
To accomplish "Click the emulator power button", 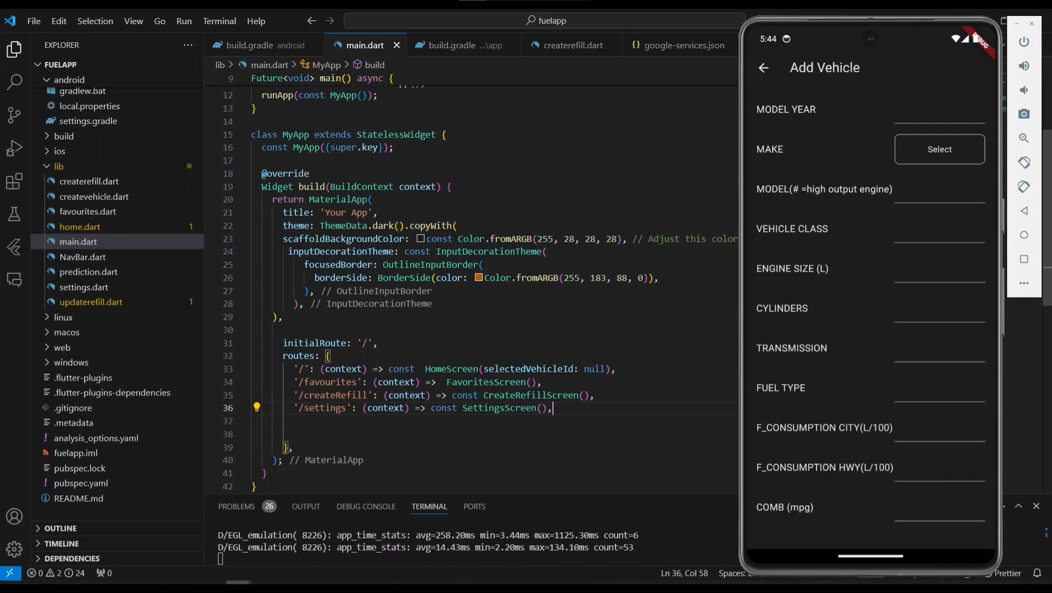I will click(1024, 42).
